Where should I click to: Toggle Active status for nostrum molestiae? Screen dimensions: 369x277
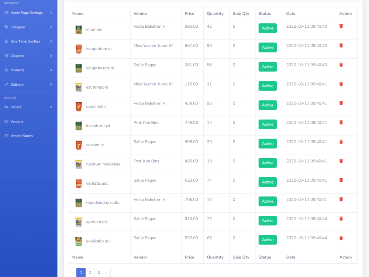point(268,163)
